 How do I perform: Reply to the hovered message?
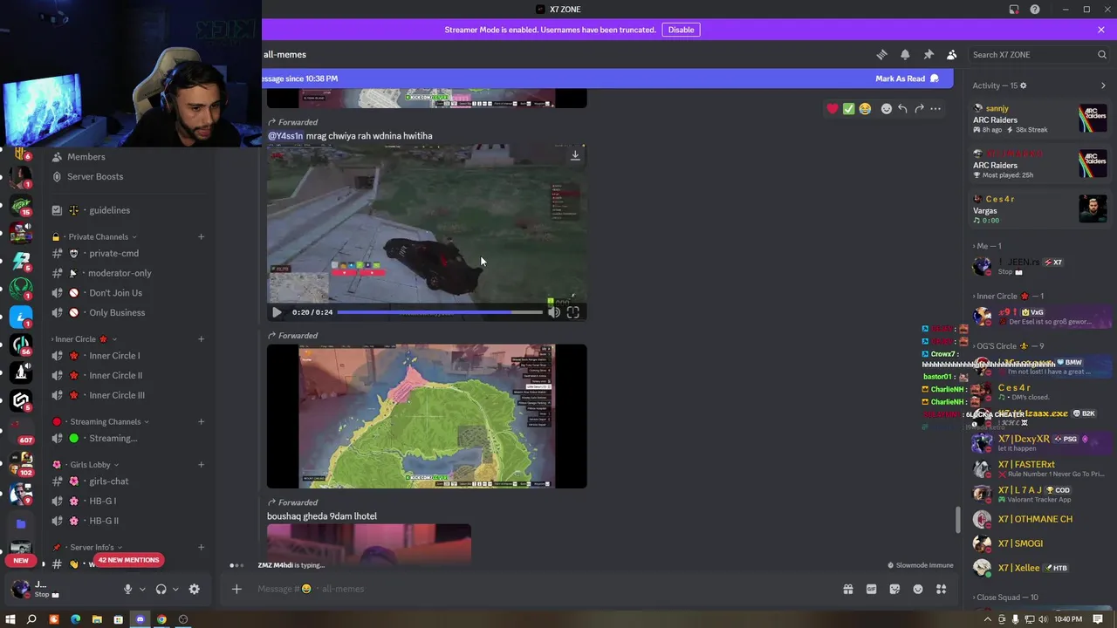[902, 109]
